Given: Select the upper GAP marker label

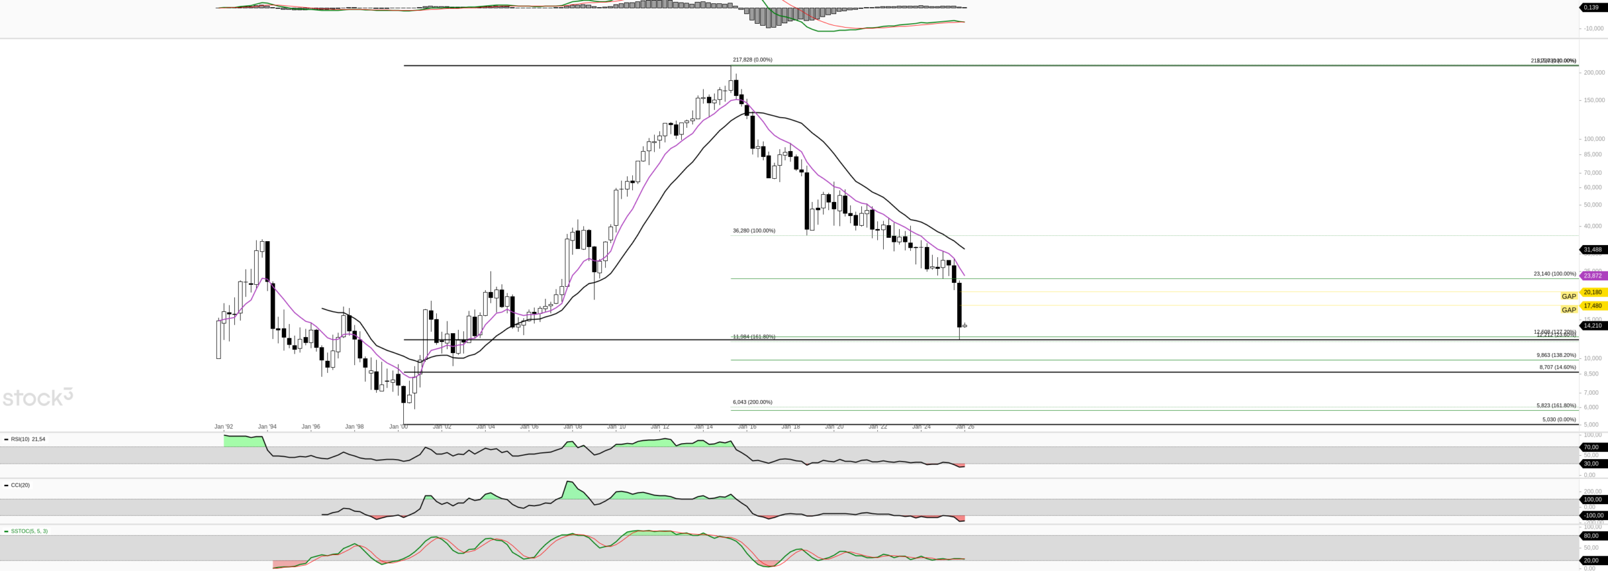Looking at the screenshot, I should tap(1569, 296).
